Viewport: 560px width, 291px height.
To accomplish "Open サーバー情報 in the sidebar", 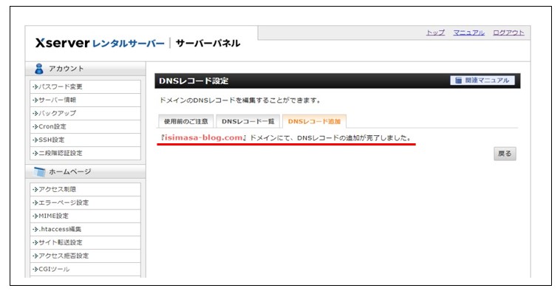I will point(86,100).
